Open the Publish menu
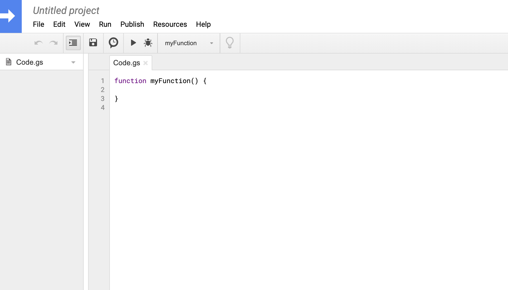508x290 pixels. [x=132, y=24]
